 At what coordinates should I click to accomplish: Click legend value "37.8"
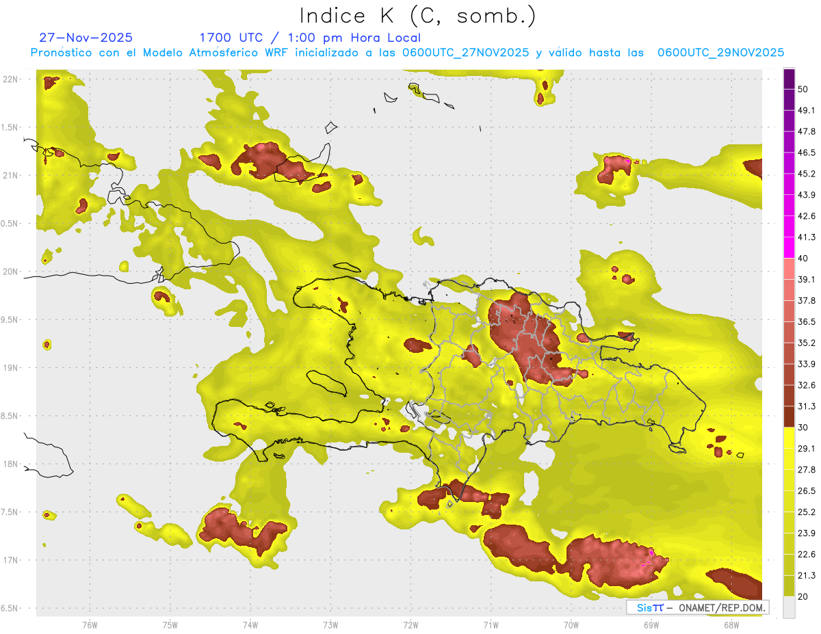point(807,300)
